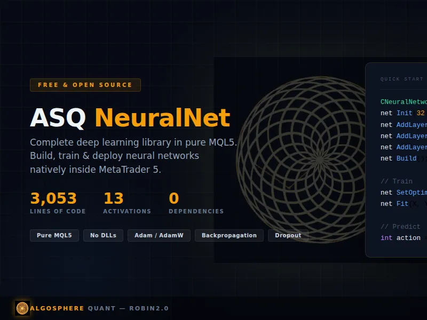Click the wireframe sphere graphic
Screen dimensions: 427x320
301,159
